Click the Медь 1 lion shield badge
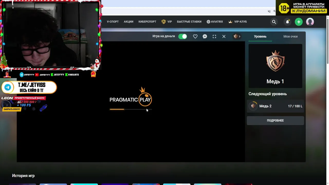 [x=275, y=61]
